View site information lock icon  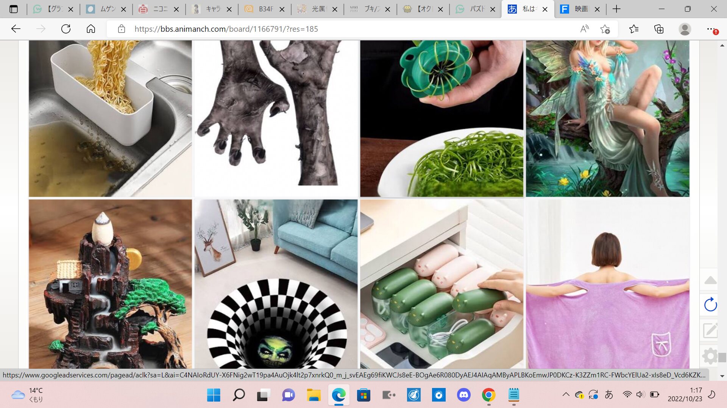pyautogui.click(x=122, y=29)
